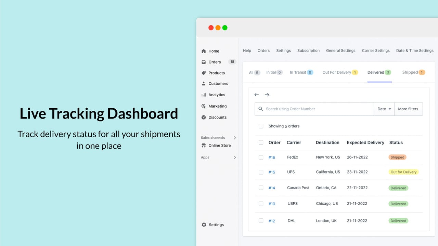Image resolution: width=438 pixels, height=246 pixels.
Task: Open Help in the top menu
Action: pyautogui.click(x=247, y=51)
